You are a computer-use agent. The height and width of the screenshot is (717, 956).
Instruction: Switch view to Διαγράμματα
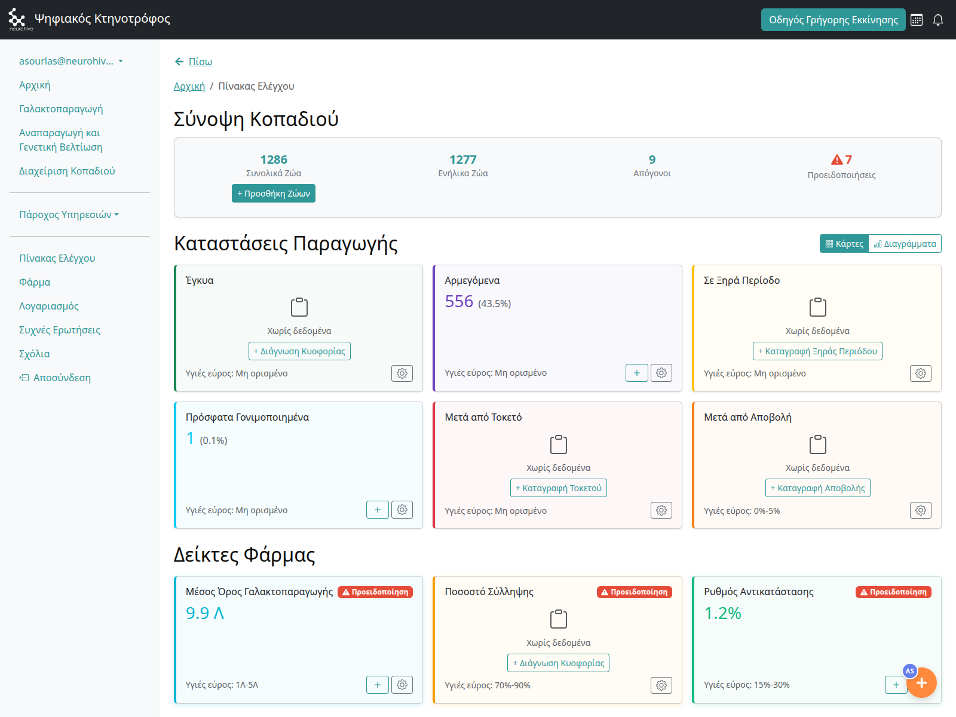[x=905, y=244]
